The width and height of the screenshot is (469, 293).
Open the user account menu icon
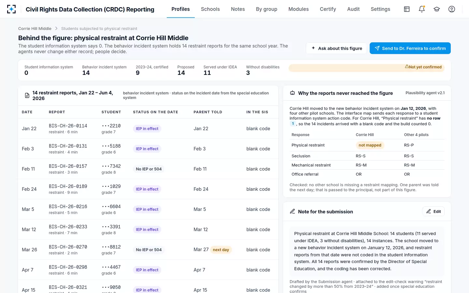[x=452, y=9]
